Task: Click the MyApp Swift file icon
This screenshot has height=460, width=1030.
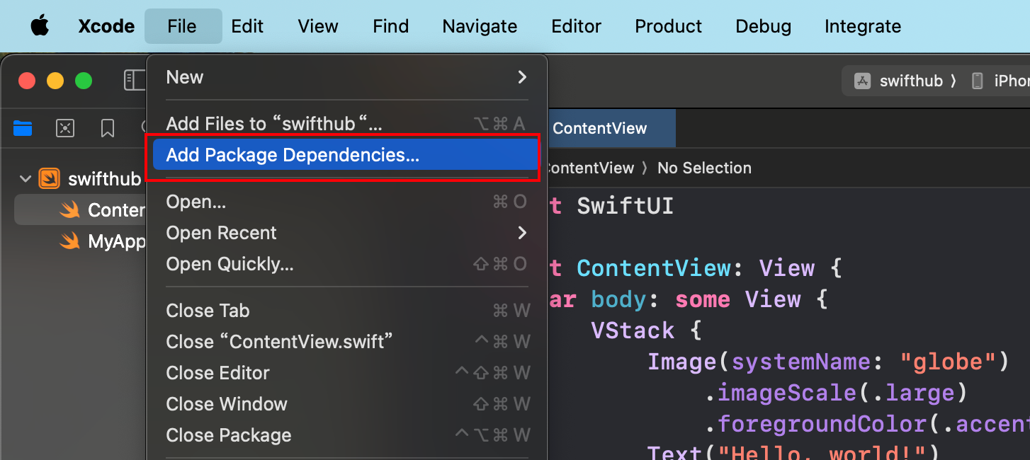Action: [69, 241]
